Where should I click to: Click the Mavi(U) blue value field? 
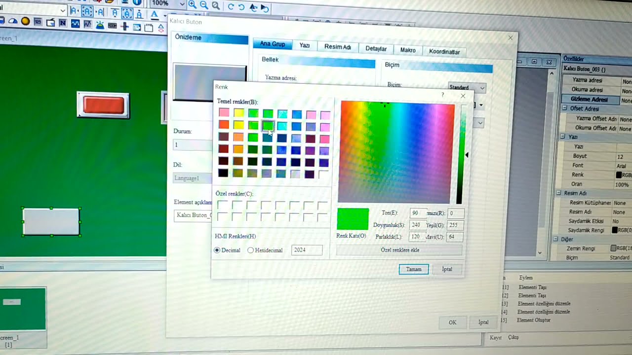(455, 237)
